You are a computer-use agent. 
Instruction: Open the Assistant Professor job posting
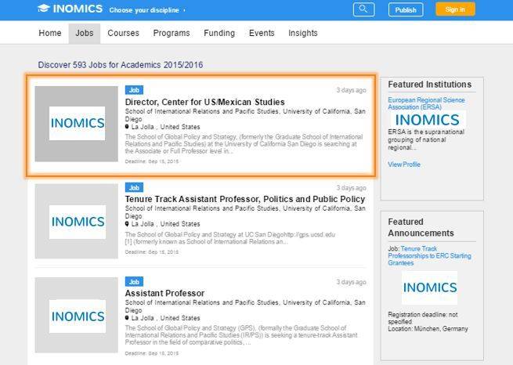pos(165,293)
